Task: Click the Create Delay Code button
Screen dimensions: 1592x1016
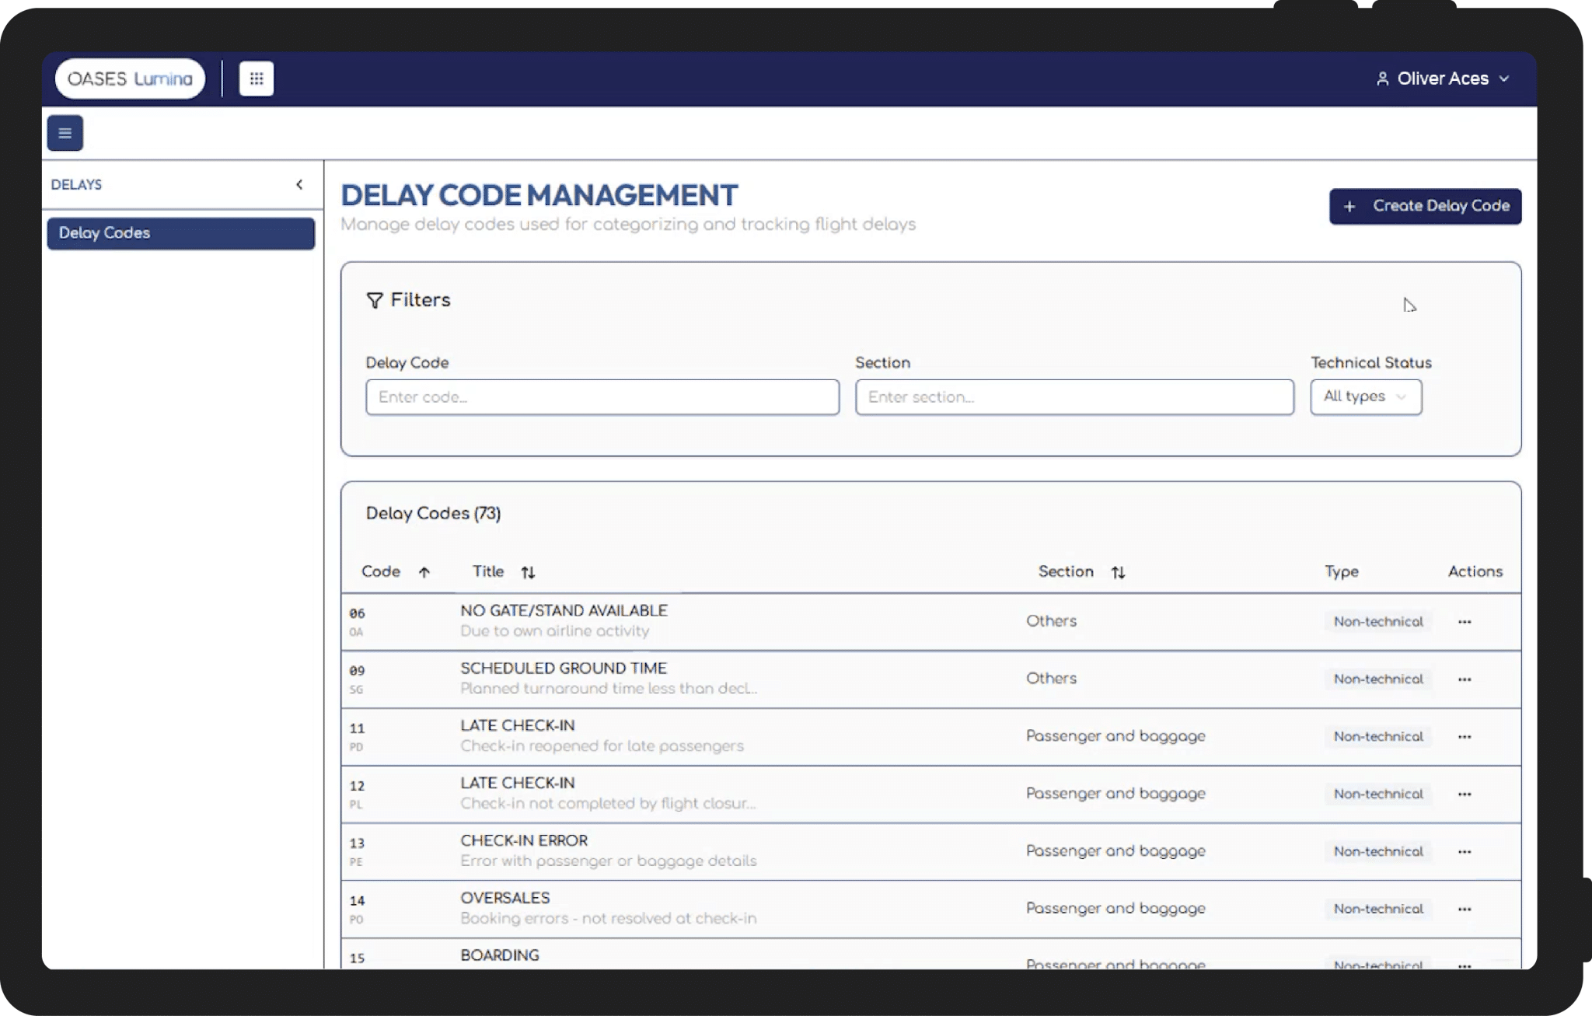Action: [1424, 206]
